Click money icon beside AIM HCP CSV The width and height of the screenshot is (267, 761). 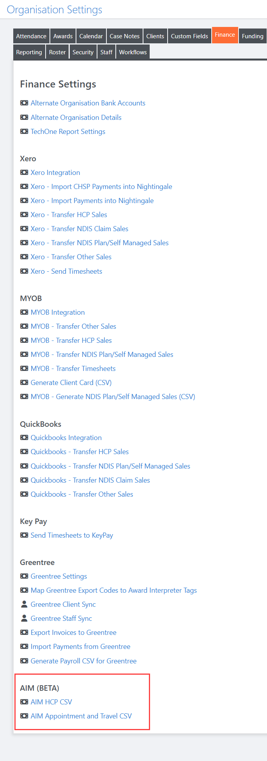24,702
